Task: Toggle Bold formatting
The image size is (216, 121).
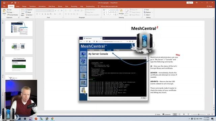Action: (x=37, y=14)
